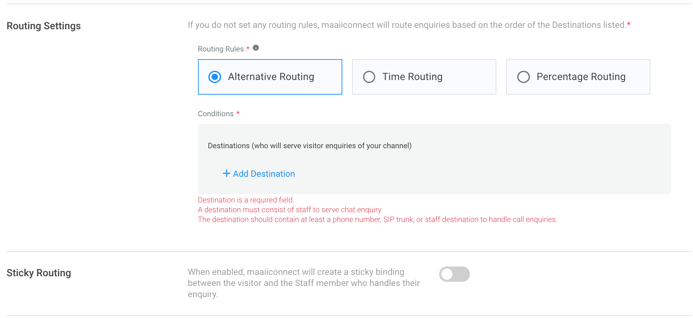Click the Conditions field label
This screenshot has height=318, width=693.
point(216,114)
